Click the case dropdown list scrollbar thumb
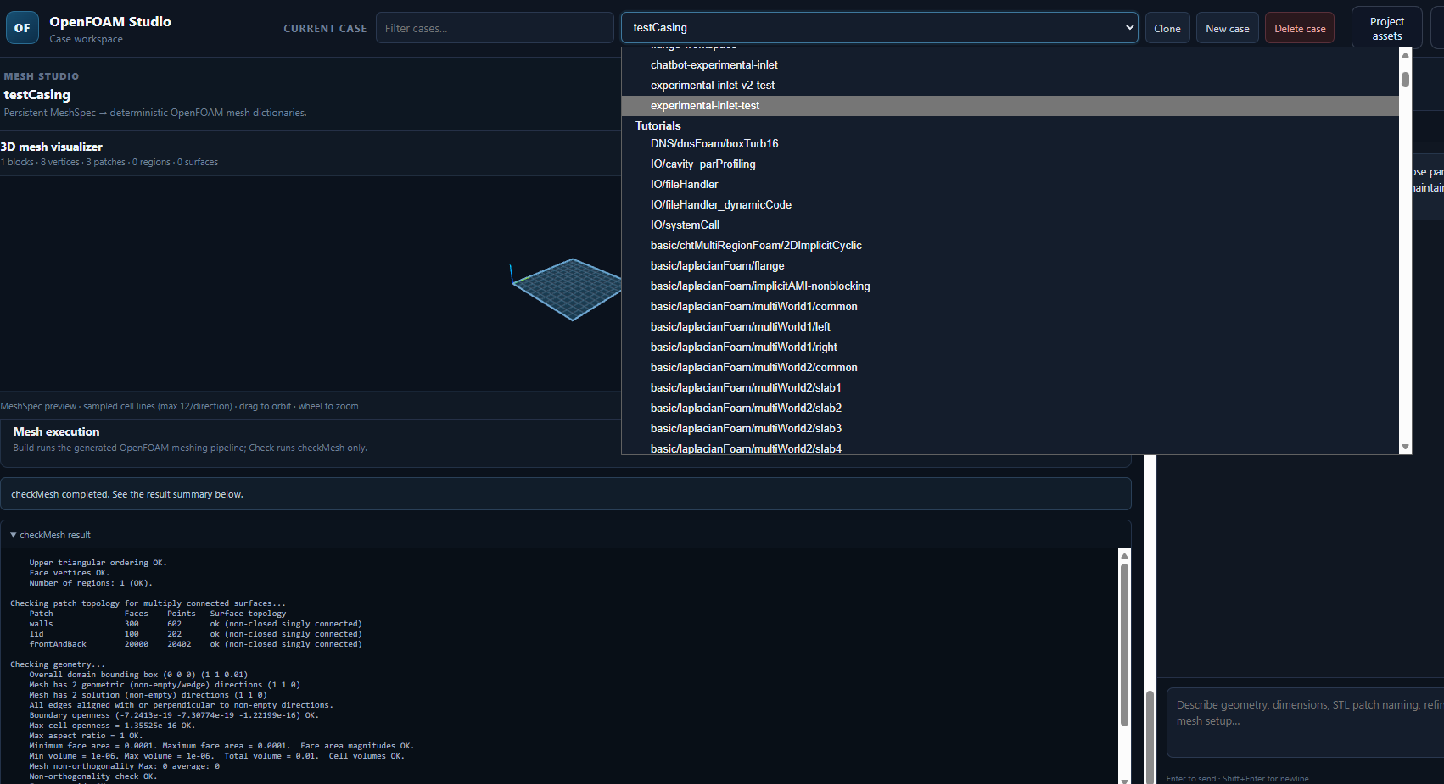This screenshot has width=1444, height=784. (x=1405, y=80)
